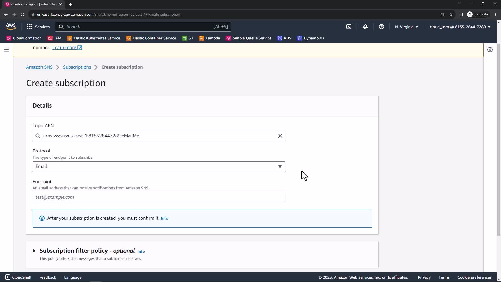Open the cloud_user account menu
This screenshot has height=282, width=501.
click(x=460, y=27)
